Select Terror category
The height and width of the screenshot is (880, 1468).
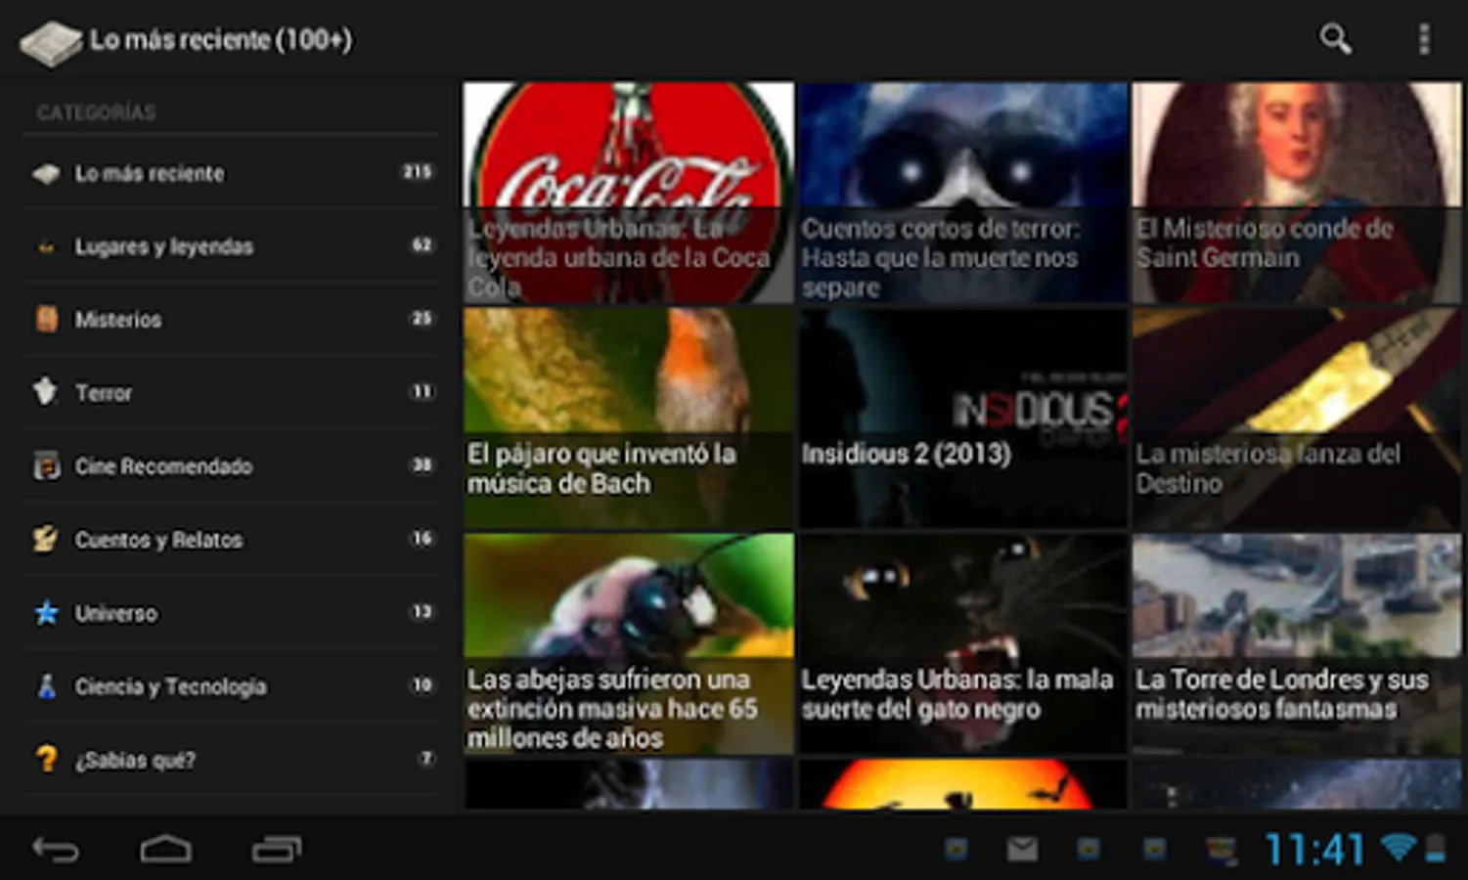[x=231, y=392]
